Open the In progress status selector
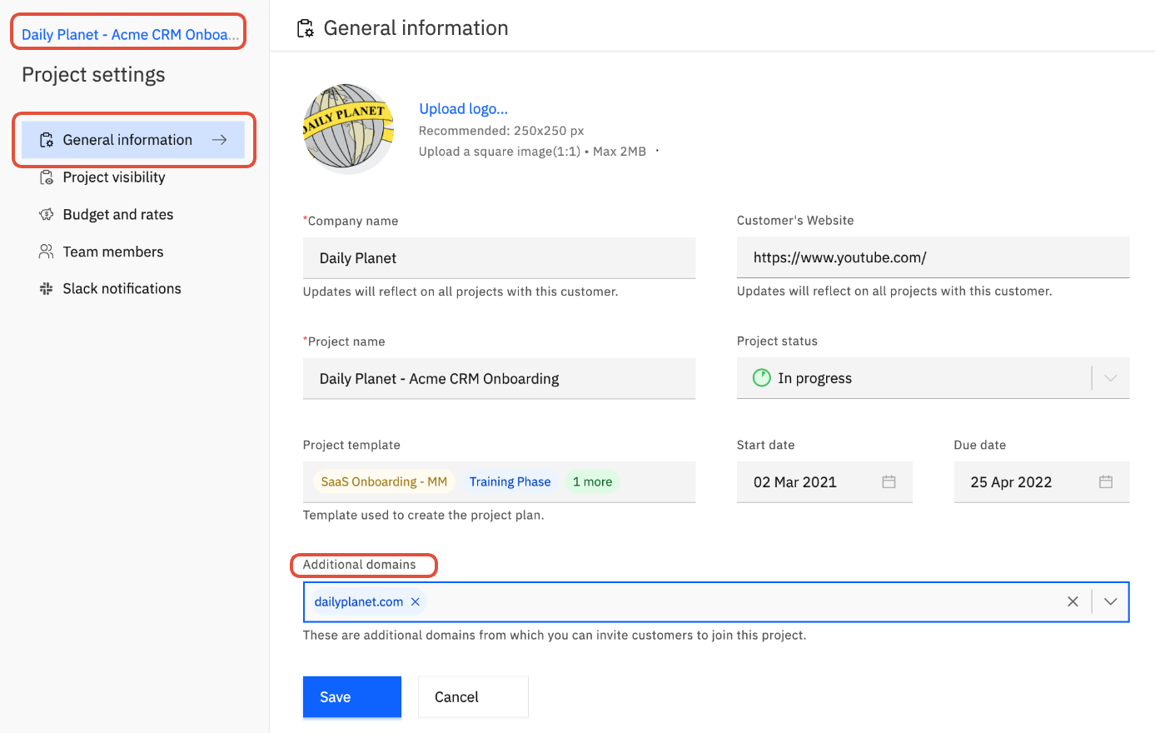Image resolution: width=1155 pixels, height=733 pixels. pos(933,378)
